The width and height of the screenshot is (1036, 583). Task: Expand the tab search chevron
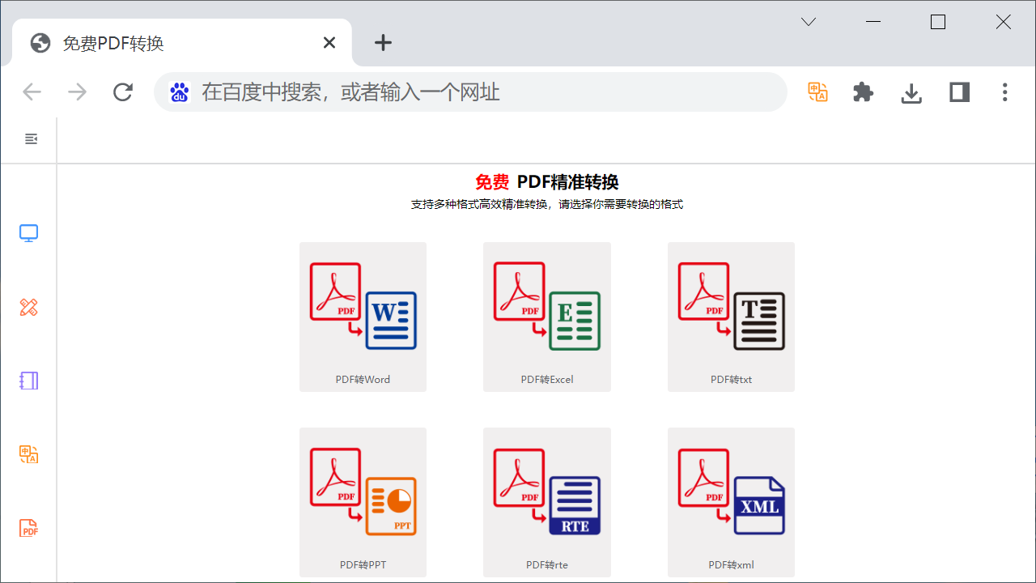coord(808,22)
